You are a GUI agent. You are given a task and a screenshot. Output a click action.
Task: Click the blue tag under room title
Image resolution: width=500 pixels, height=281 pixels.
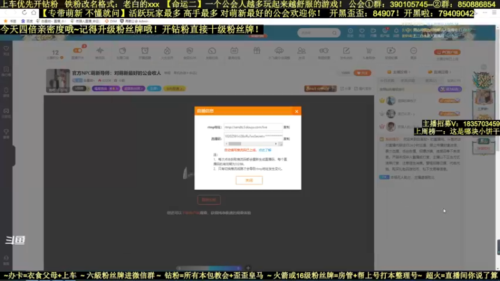154,89
